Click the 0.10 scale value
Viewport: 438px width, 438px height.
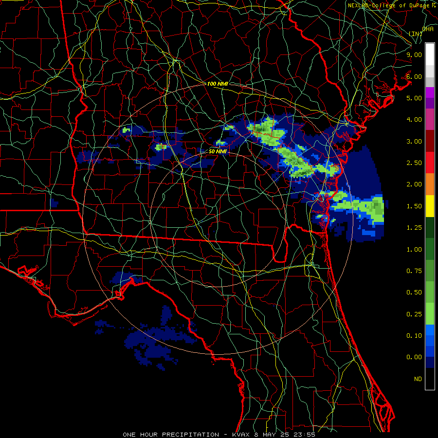click(414, 336)
